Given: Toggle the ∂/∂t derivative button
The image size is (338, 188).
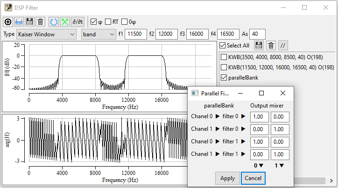Looking at the screenshot, I should click(x=77, y=22).
